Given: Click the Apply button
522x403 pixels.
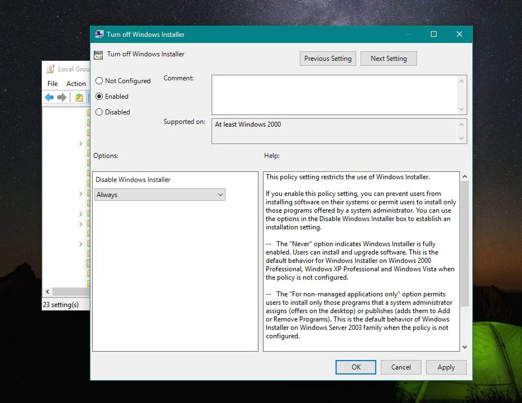Looking at the screenshot, I should pos(446,367).
